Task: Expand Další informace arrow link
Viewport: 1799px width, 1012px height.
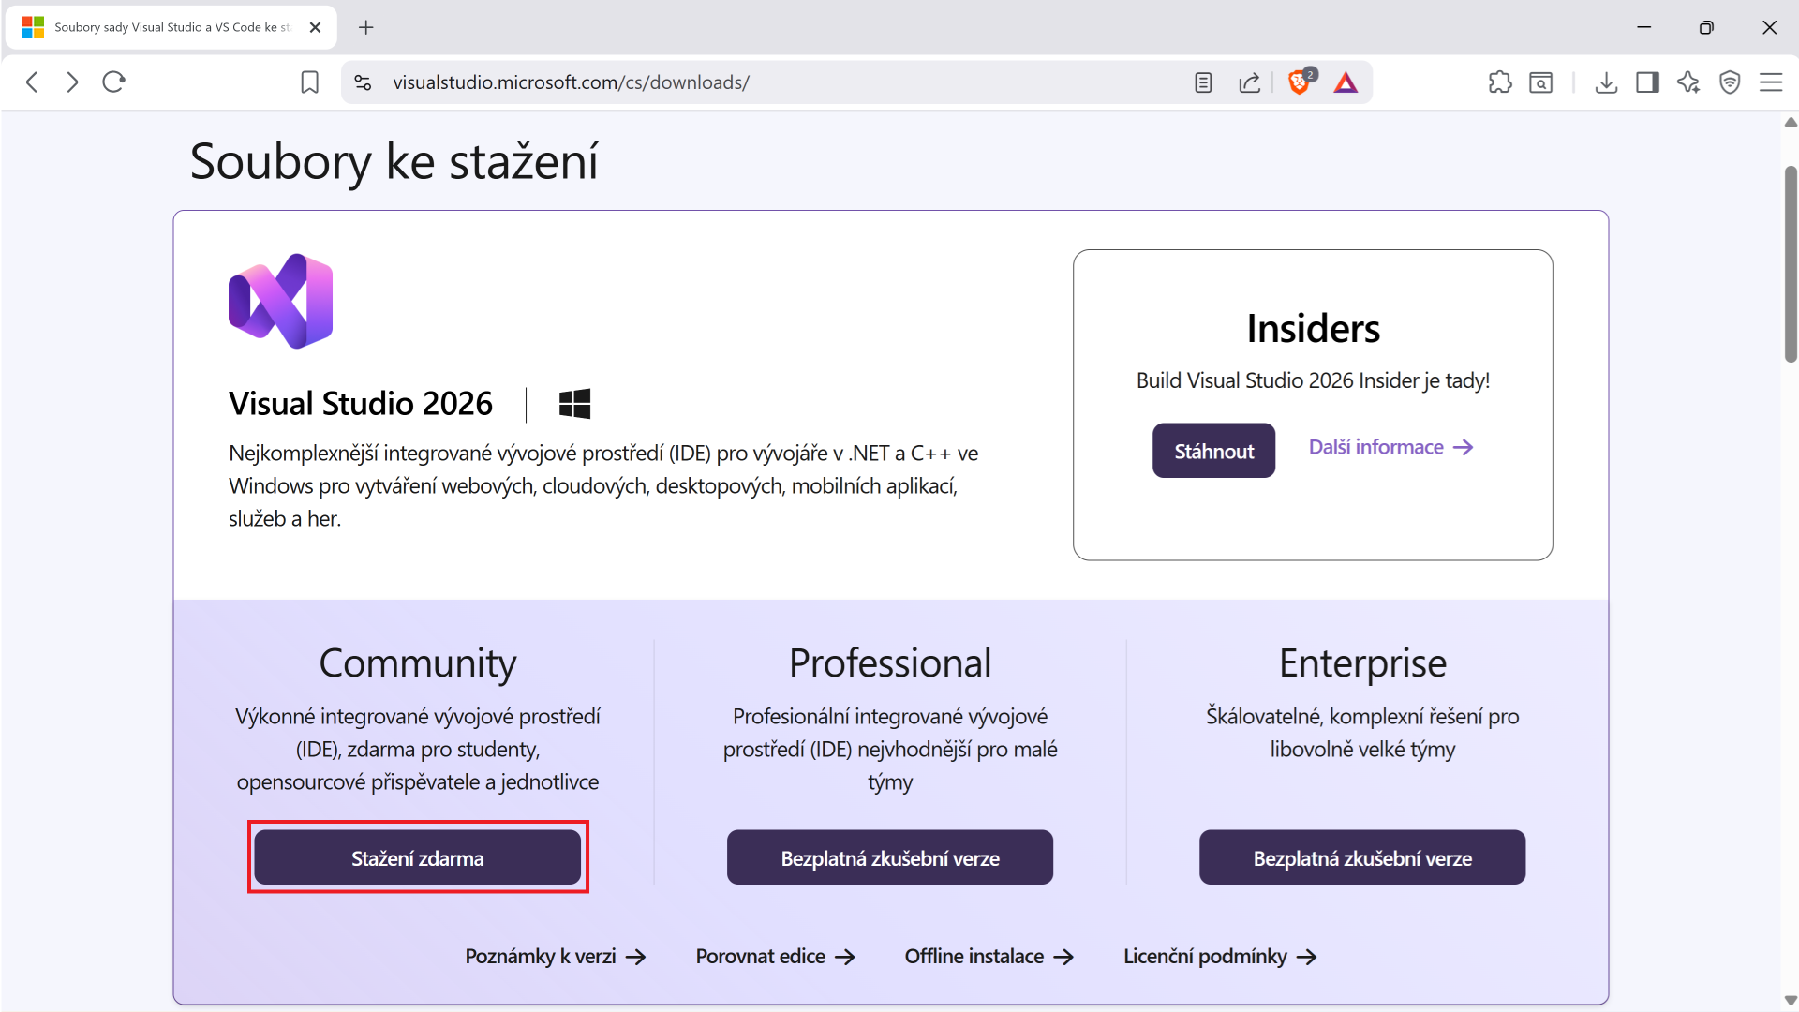Action: 1390,447
